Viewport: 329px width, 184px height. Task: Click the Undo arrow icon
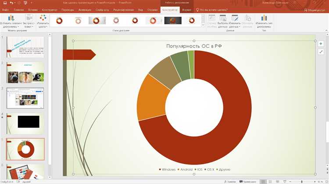(x=11, y=3)
